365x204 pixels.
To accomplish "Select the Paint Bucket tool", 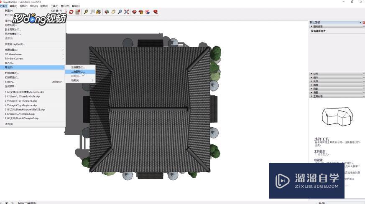I will coord(99,12).
